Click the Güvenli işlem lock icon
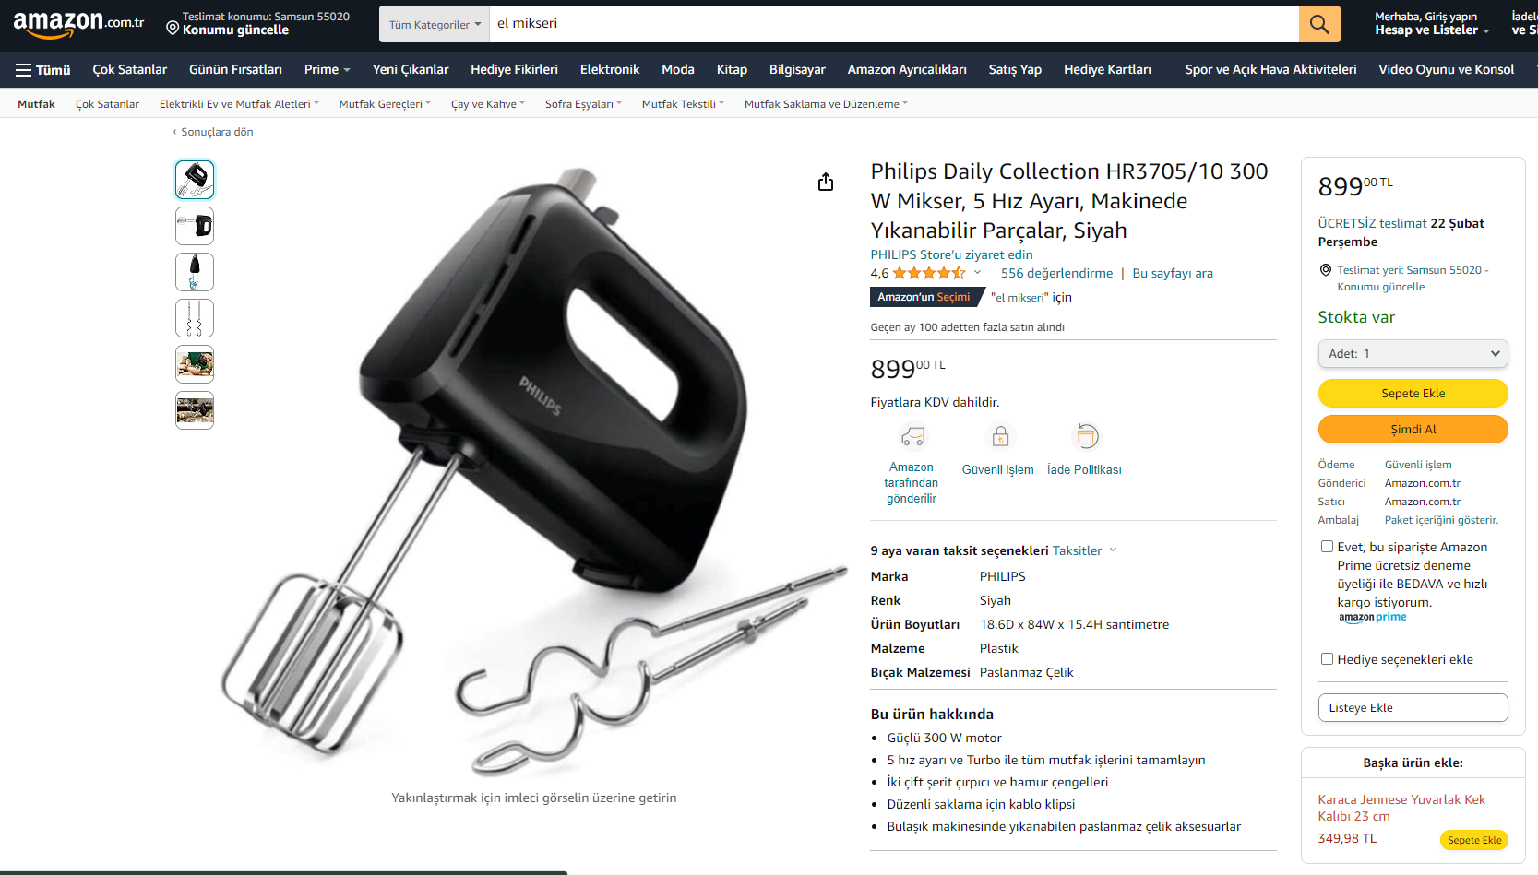Image resolution: width=1538 pixels, height=875 pixels. coord(1000,436)
